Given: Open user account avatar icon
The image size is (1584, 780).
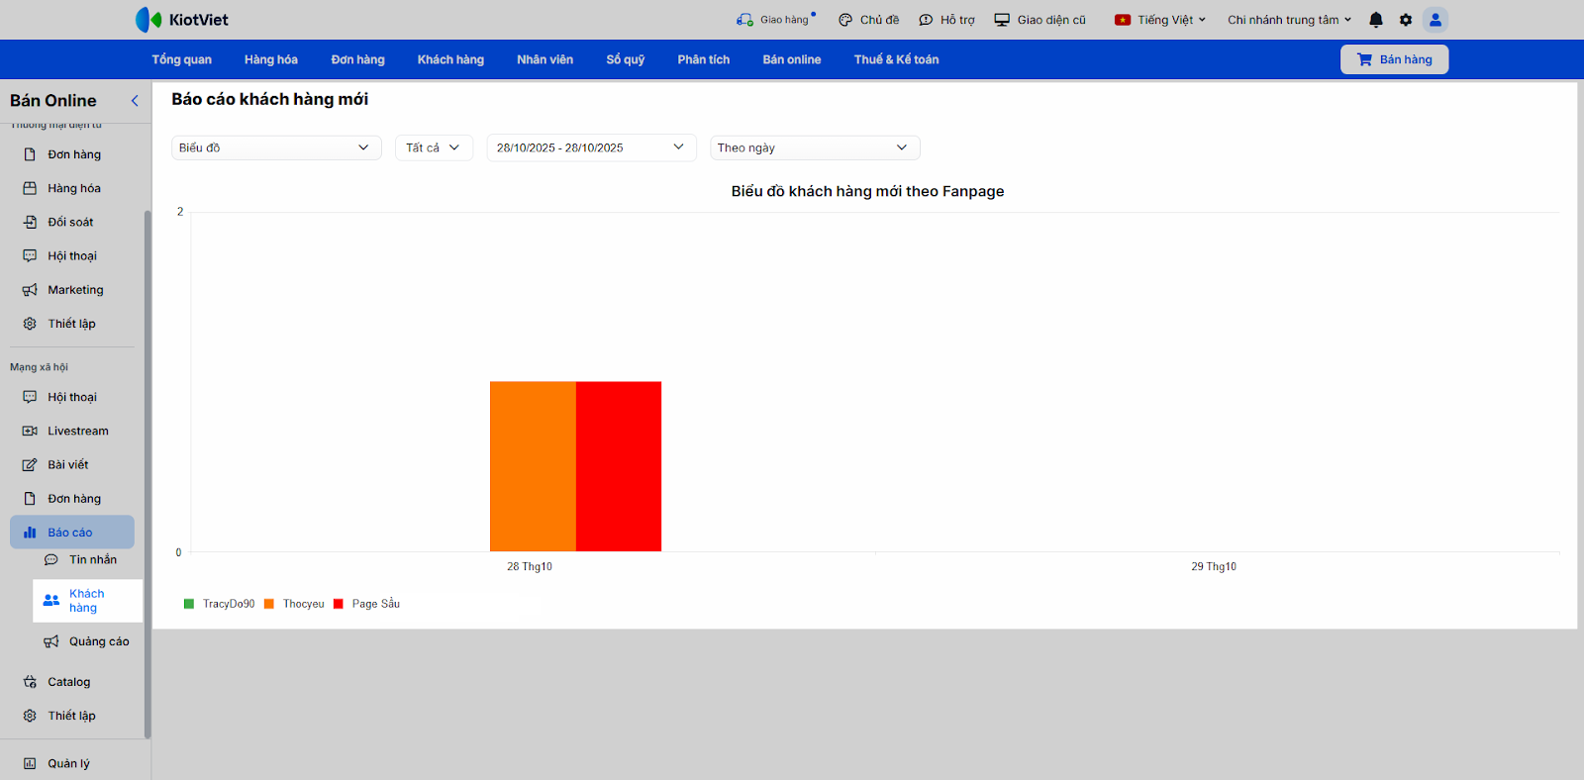Looking at the screenshot, I should pyautogui.click(x=1435, y=20).
